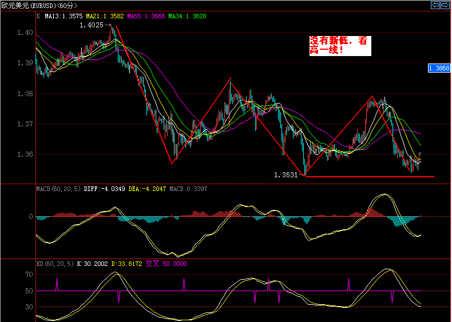Select the red 没有新低 annotation text box

(340, 46)
